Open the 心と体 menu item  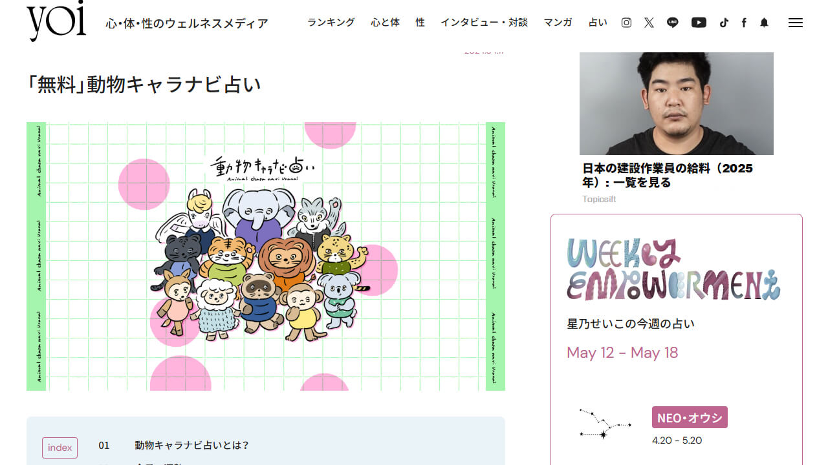coord(385,22)
